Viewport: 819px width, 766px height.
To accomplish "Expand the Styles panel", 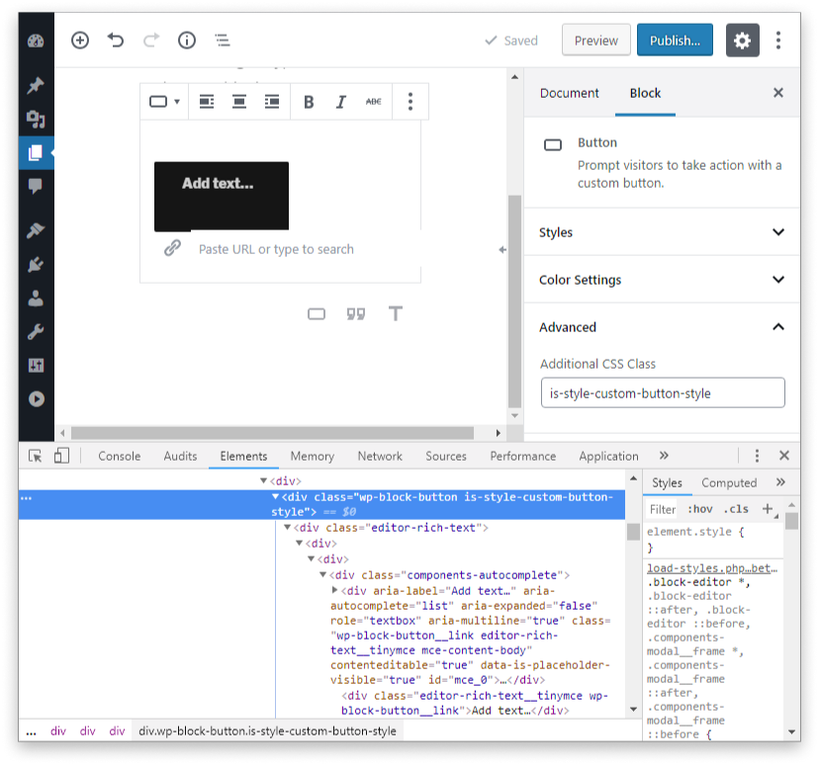I will [x=661, y=232].
